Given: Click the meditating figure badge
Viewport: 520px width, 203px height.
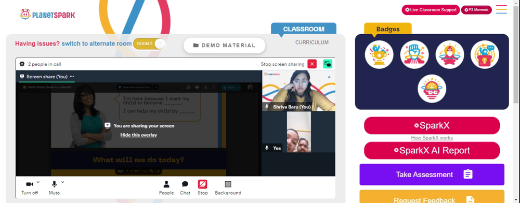Looking at the screenshot, I should (x=450, y=54).
